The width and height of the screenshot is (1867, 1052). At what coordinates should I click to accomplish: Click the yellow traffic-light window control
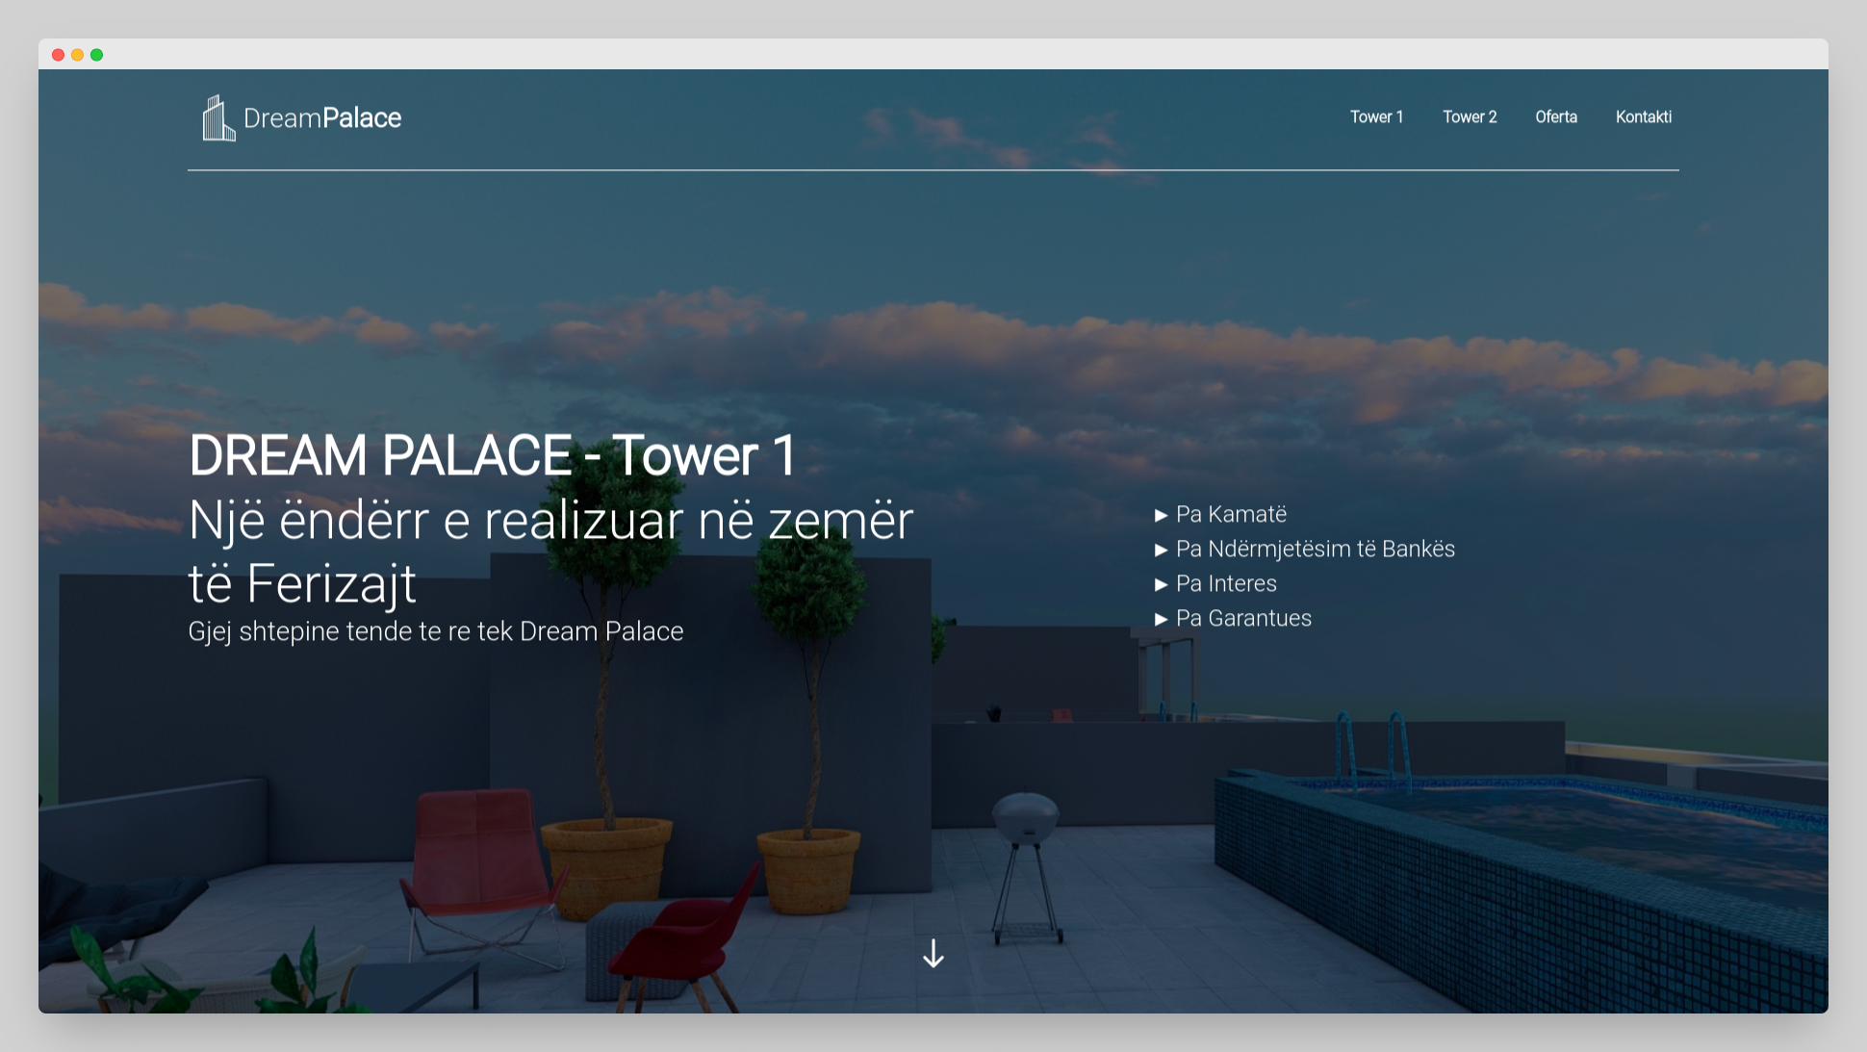click(x=77, y=55)
